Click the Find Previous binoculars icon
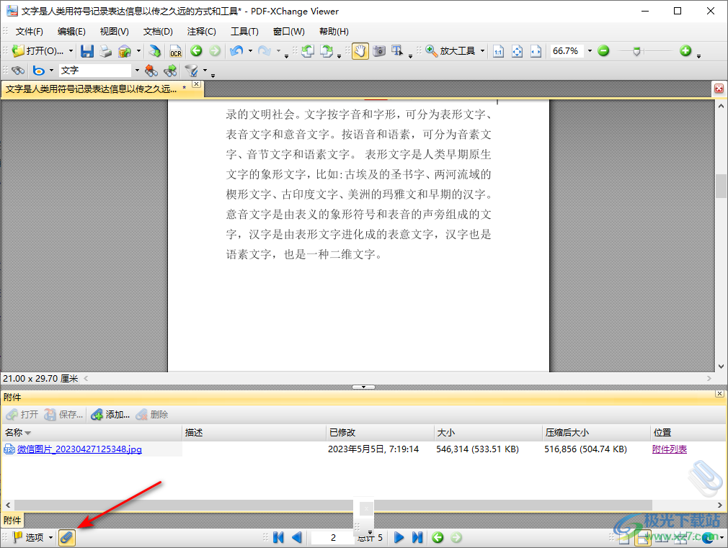Image resolution: width=728 pixels, height=548 pixels. pos(151,71)
